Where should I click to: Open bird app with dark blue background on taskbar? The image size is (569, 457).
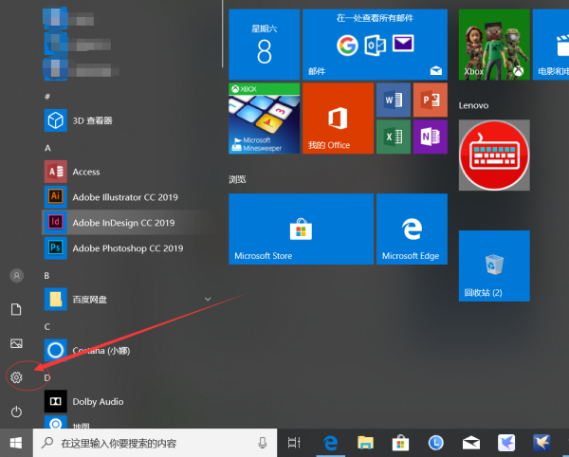(541, 443)
